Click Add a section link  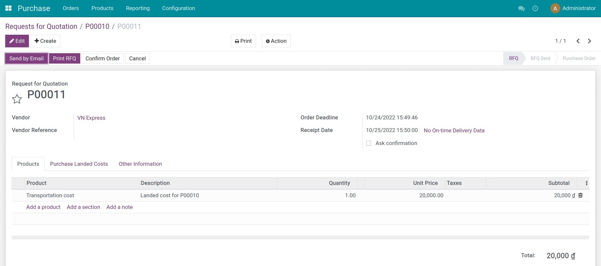[x=83, y=207]
